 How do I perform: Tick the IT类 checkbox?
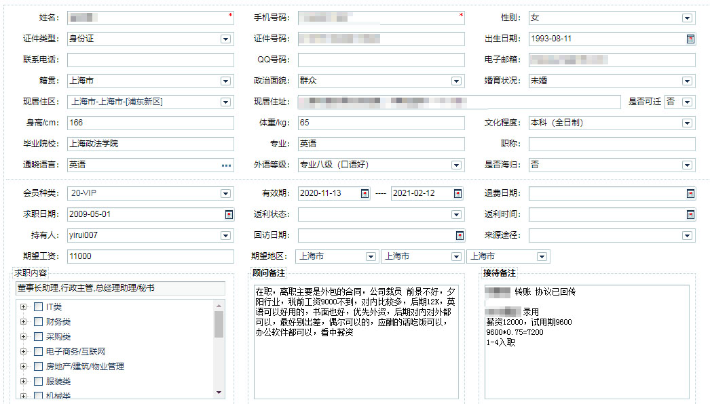point(39,307)
